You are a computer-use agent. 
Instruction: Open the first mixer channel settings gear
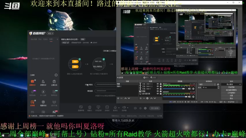(x=193, y=89)
